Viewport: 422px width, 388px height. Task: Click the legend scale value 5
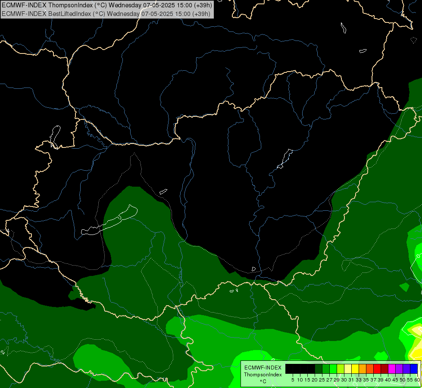tap(293, 380)
